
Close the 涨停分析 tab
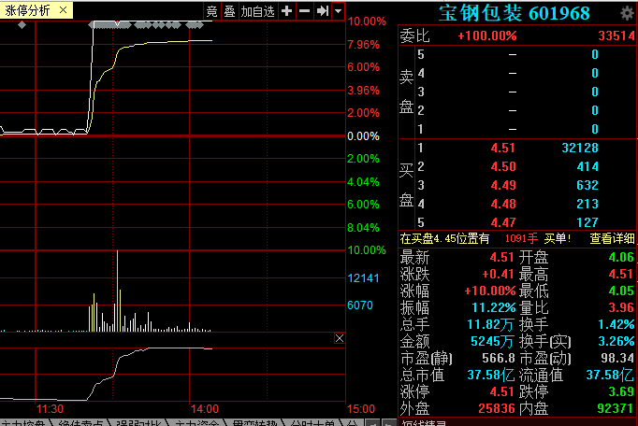(63, 10)
